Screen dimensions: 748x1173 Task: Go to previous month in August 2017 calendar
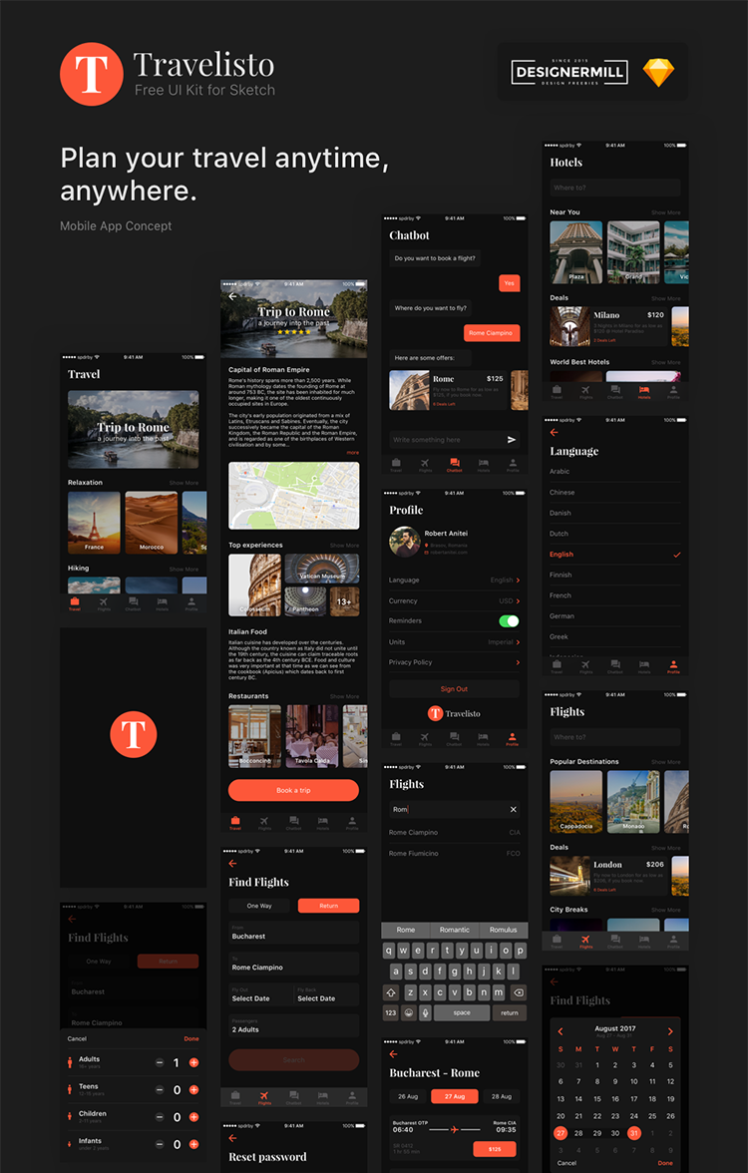[561, 1031]
